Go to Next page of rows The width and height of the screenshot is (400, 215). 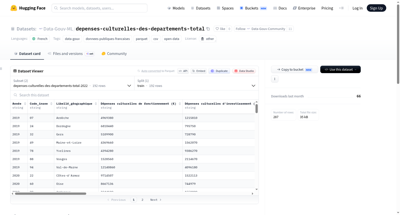[155, 200]
